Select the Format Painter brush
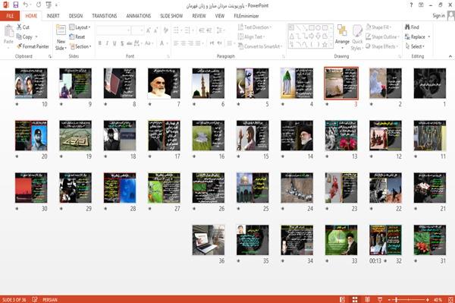The width and height of the screenshot is (455, 303). click(20, 46)
